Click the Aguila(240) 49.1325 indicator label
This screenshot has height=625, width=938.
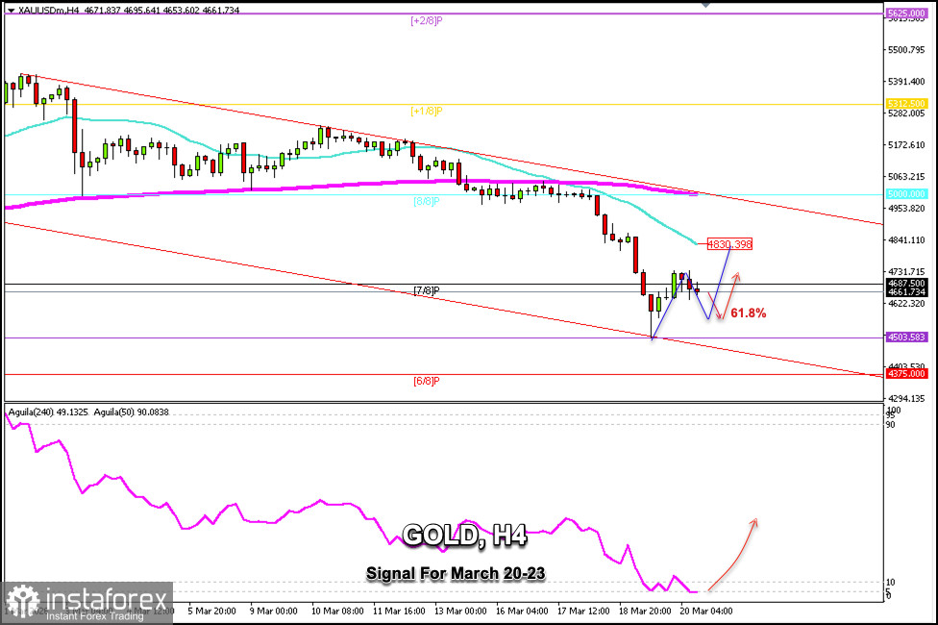48,412
